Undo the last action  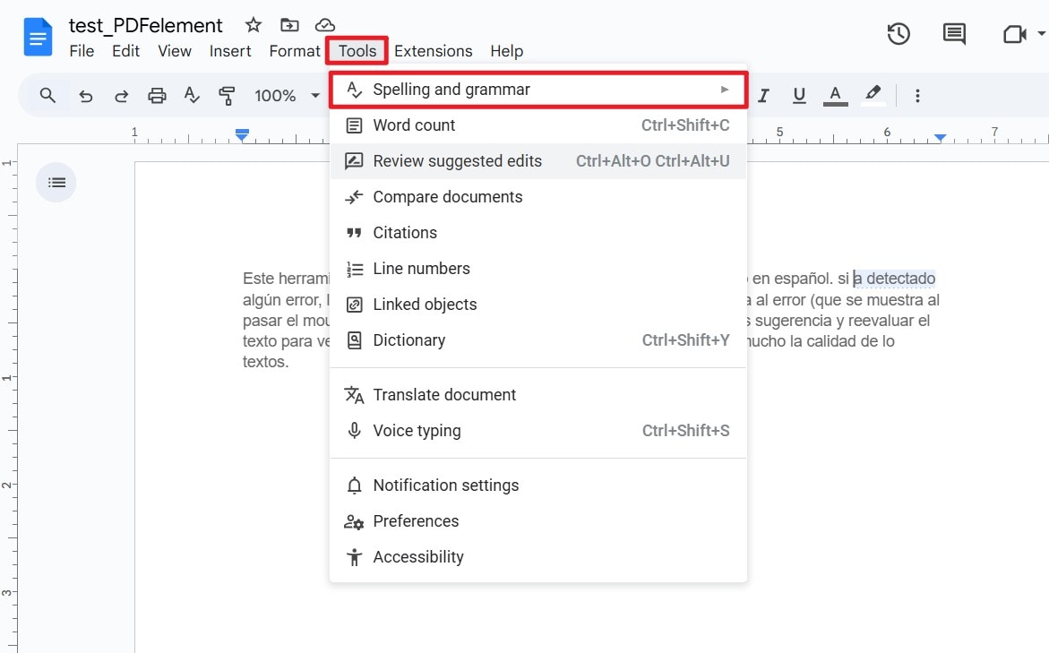click(85, 96)
